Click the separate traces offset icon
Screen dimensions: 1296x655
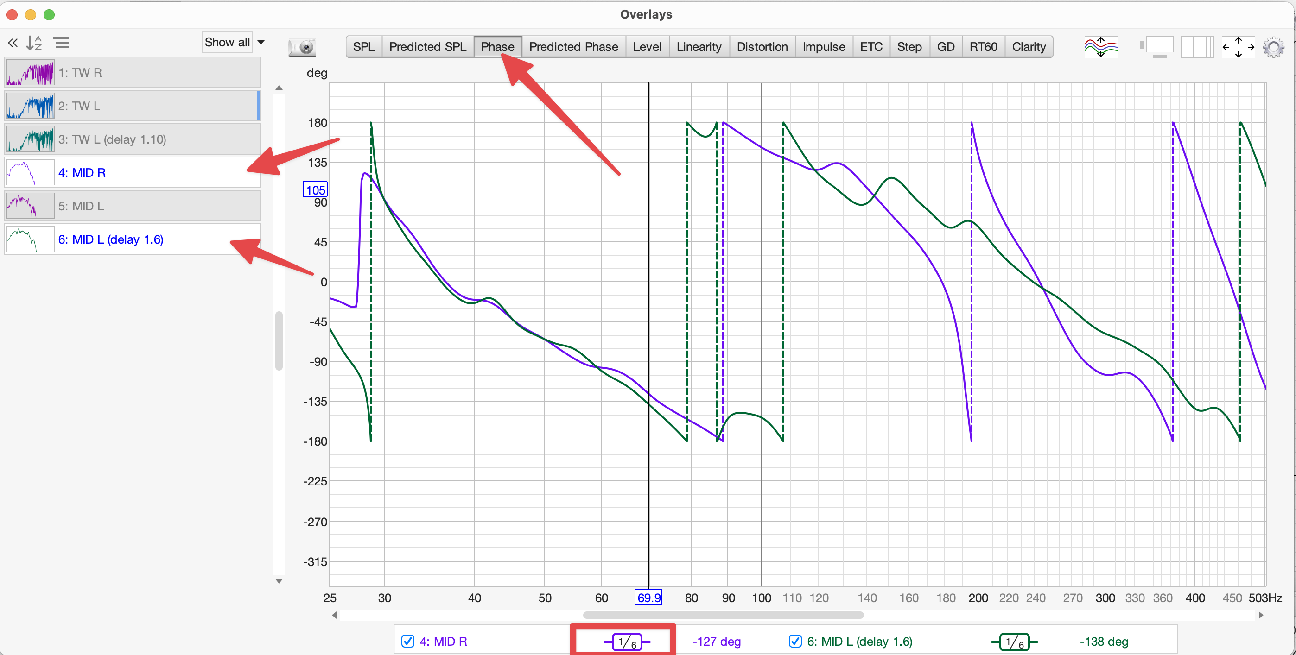point(1100,47)
